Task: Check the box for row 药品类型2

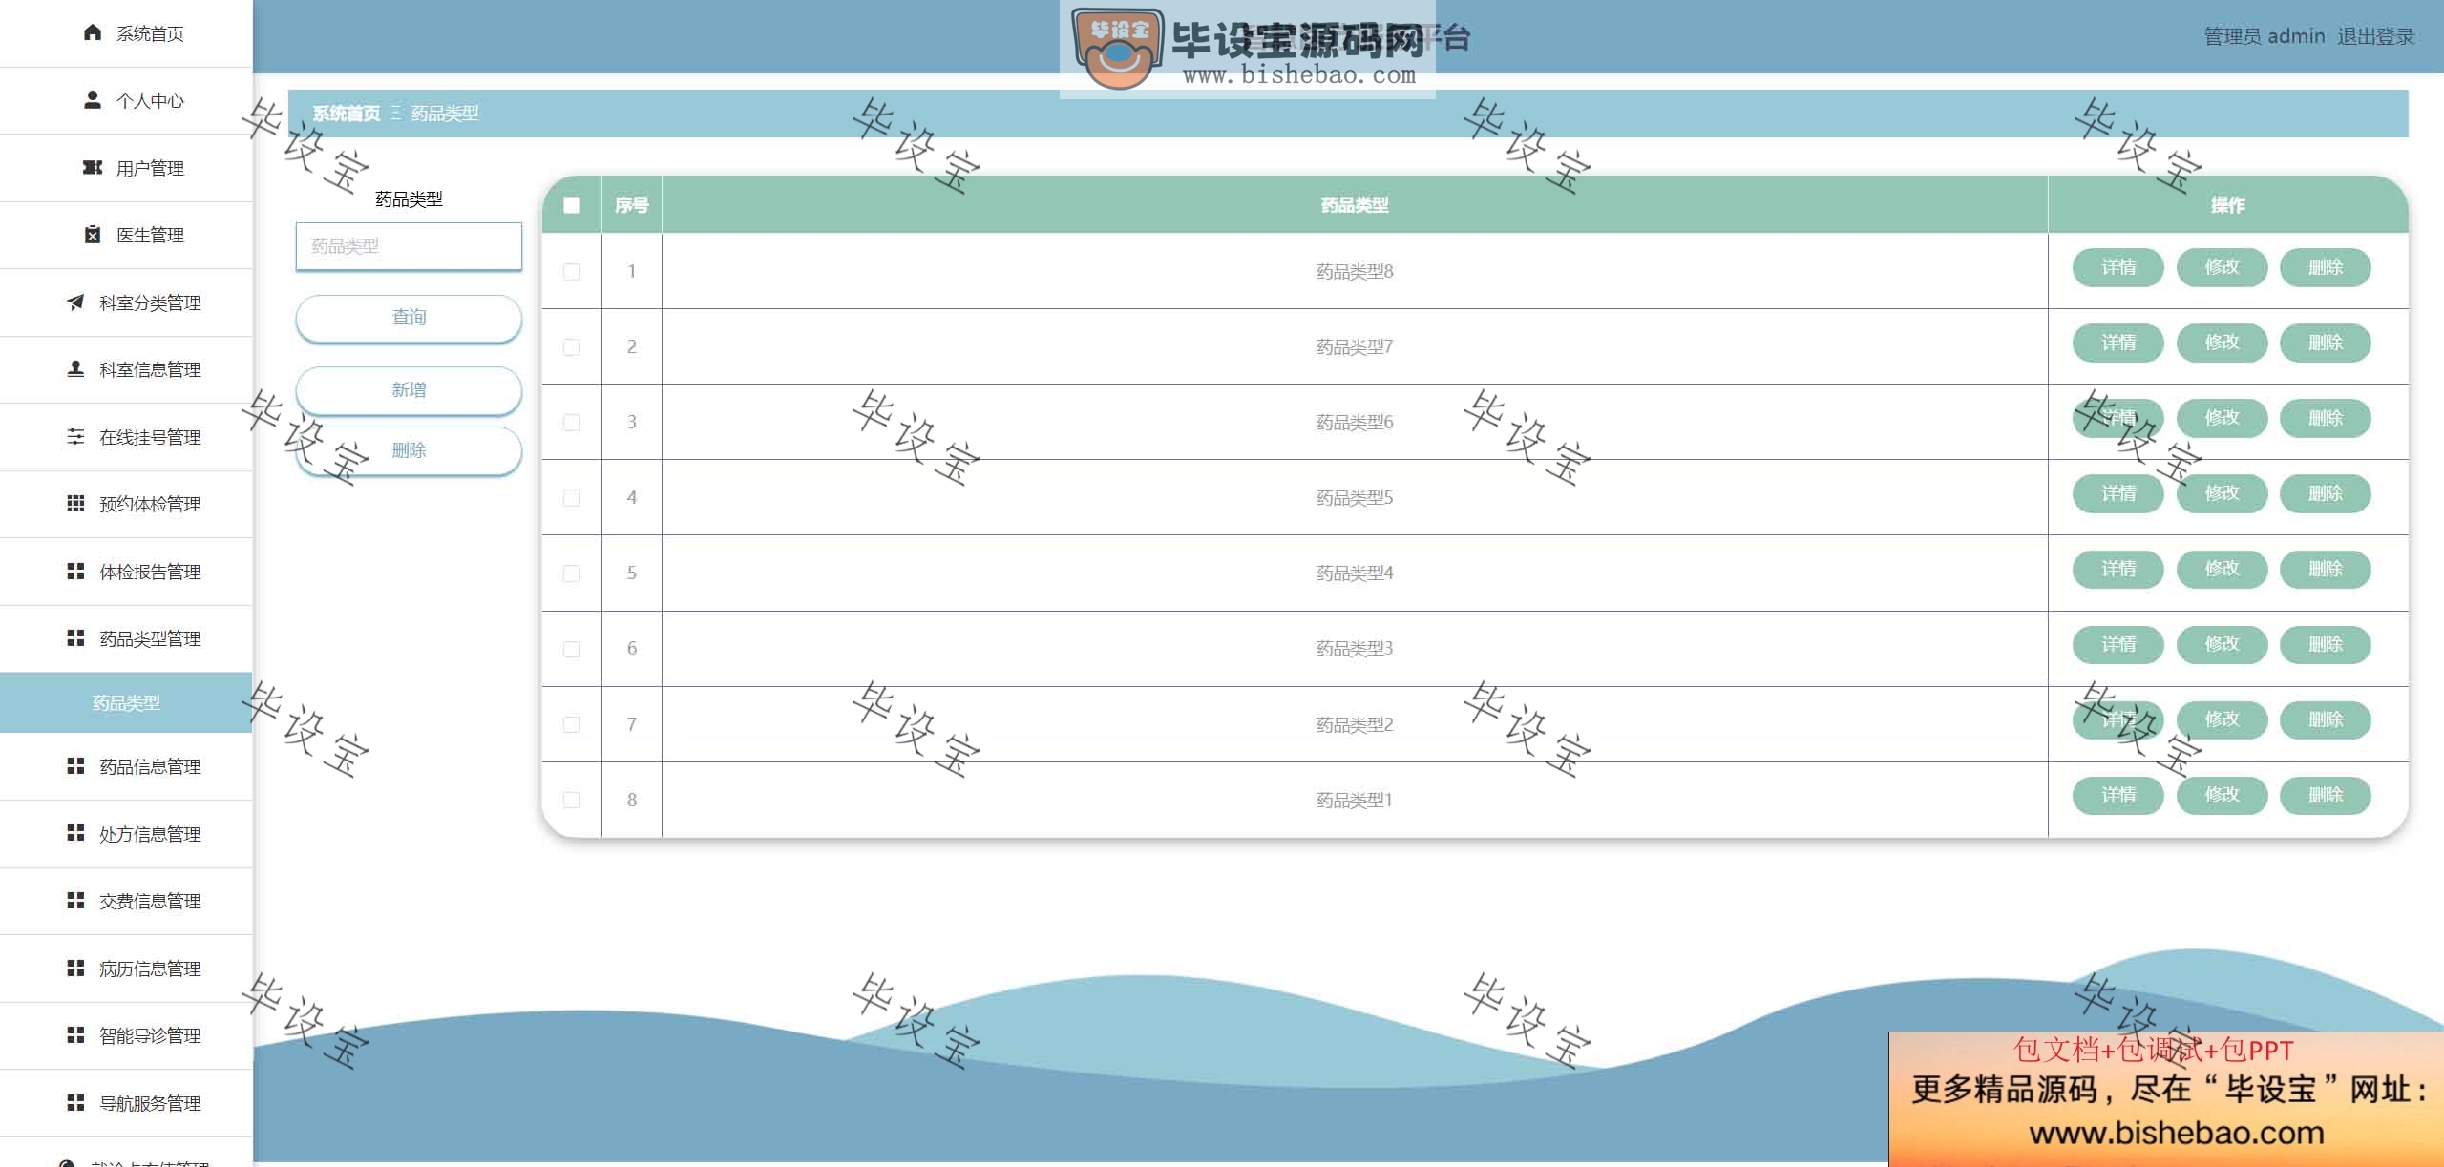Action: [572, 724]
